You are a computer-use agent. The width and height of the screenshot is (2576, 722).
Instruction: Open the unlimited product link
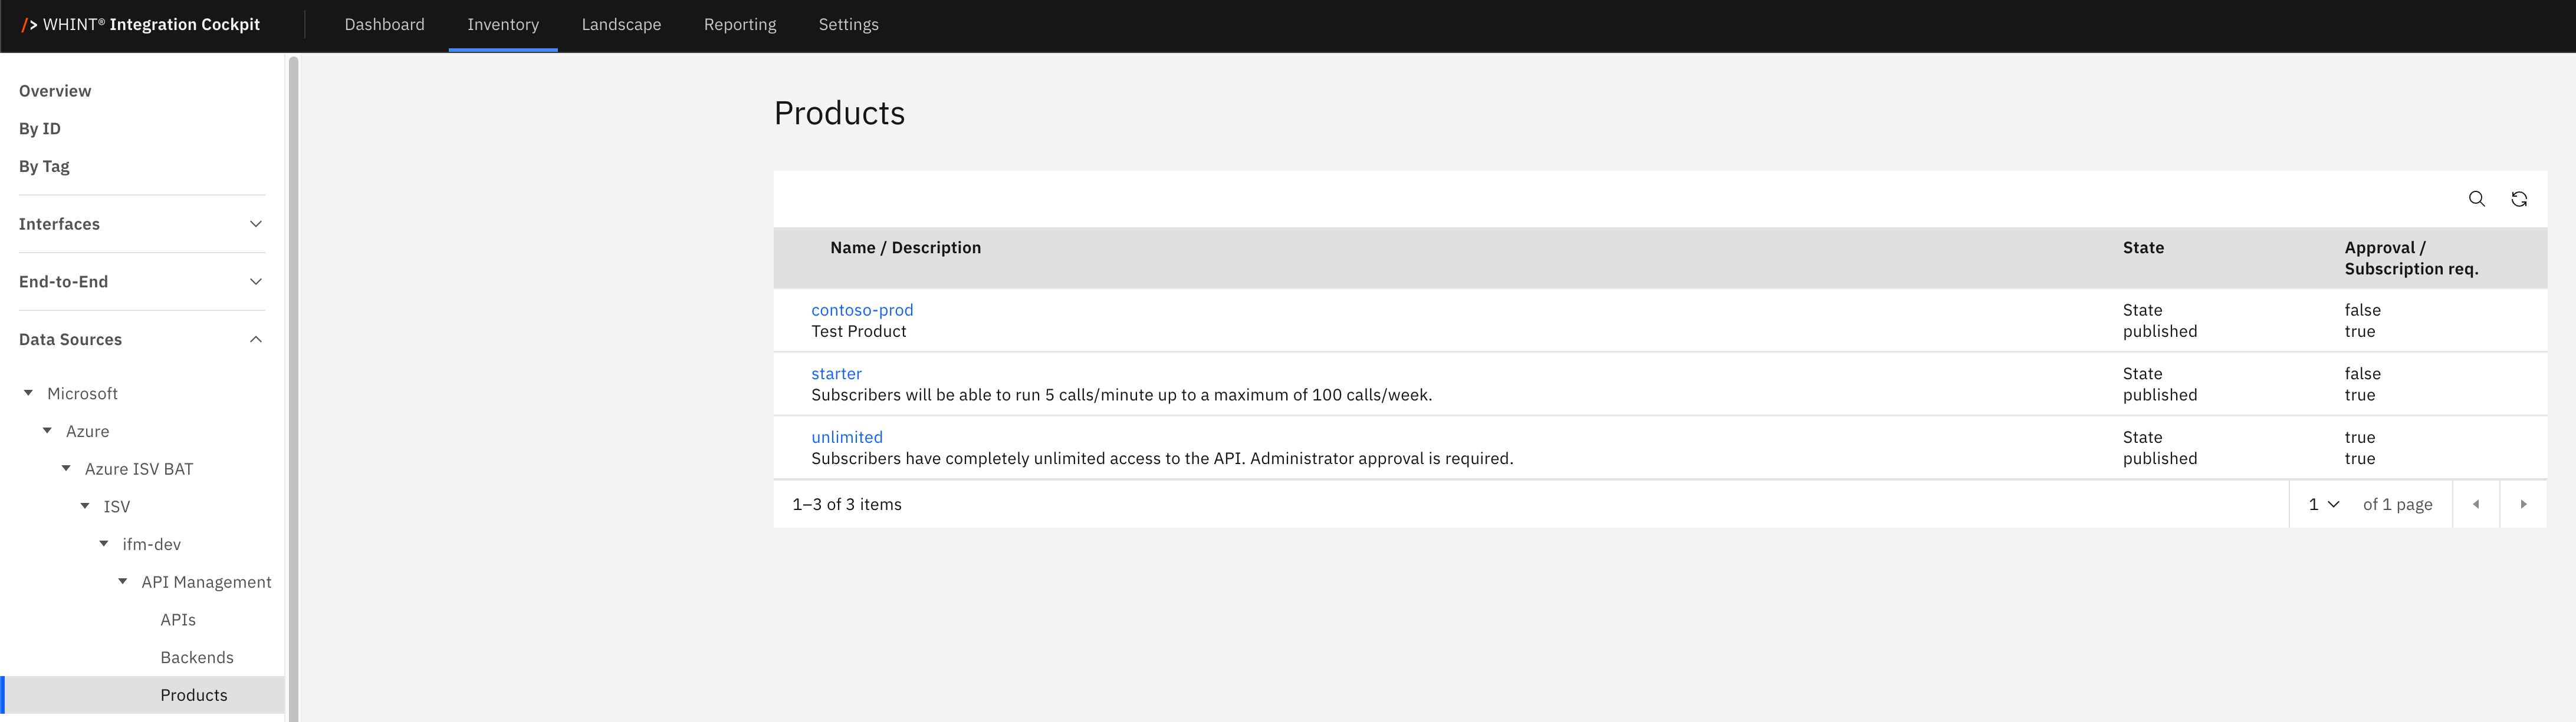coord(846,438)
